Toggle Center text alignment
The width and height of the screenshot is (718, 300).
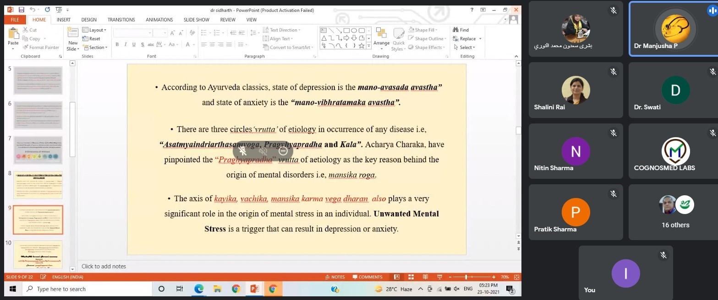pyautogui.click(x=212, y=44)
